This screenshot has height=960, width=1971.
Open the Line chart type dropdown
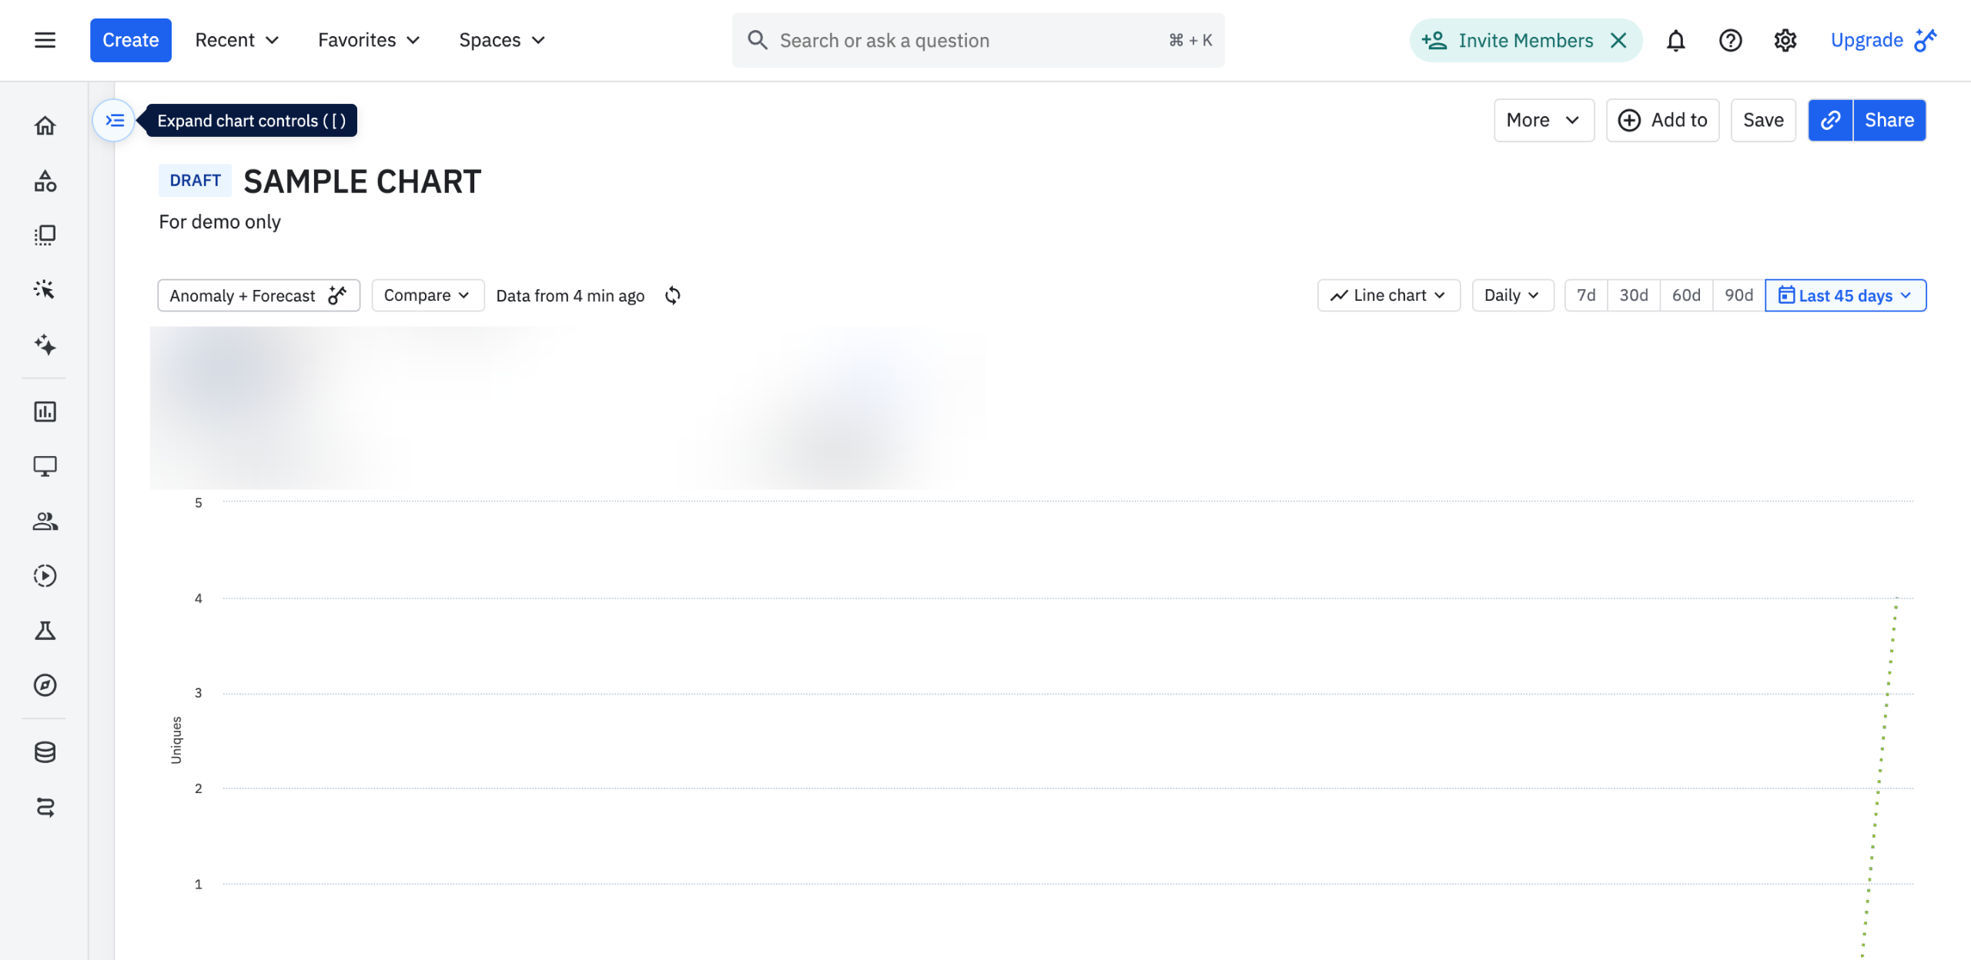coord(1388,295)
